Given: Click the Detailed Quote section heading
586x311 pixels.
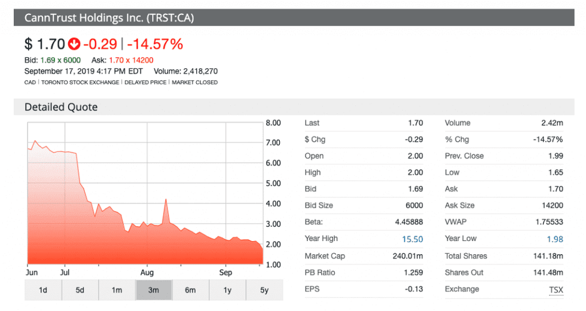Looking at the screenshot, I should coord(61,107).
